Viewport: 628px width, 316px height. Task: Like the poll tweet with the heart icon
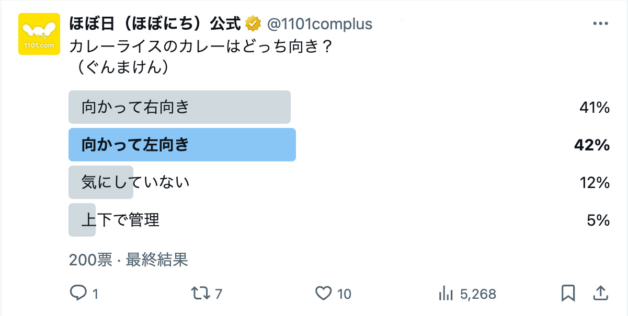pyautogui.click(x=326, y=294)
